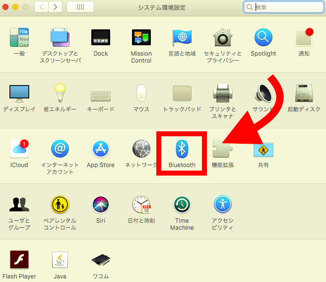Open 機能拡張 (Extensions) preferences

point(223,149)
